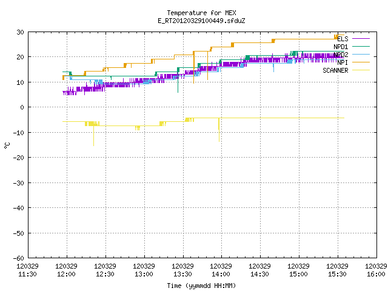Click the SCANNER downward spike near 12:20
This screenshot has width=388, height=291.
click(93, 136)
